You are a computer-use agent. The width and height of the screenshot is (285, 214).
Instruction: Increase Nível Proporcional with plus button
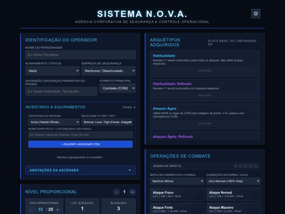(132, 192)
